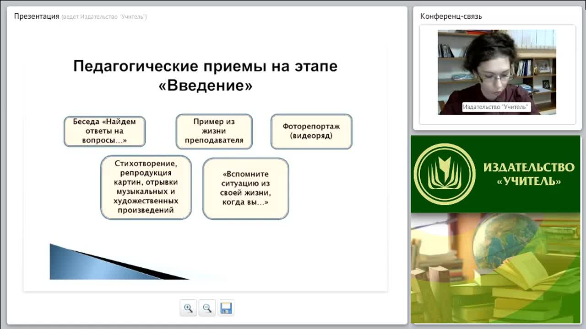Zoom out of the presentation slide

pyautogui.click(x=207, y=308)
